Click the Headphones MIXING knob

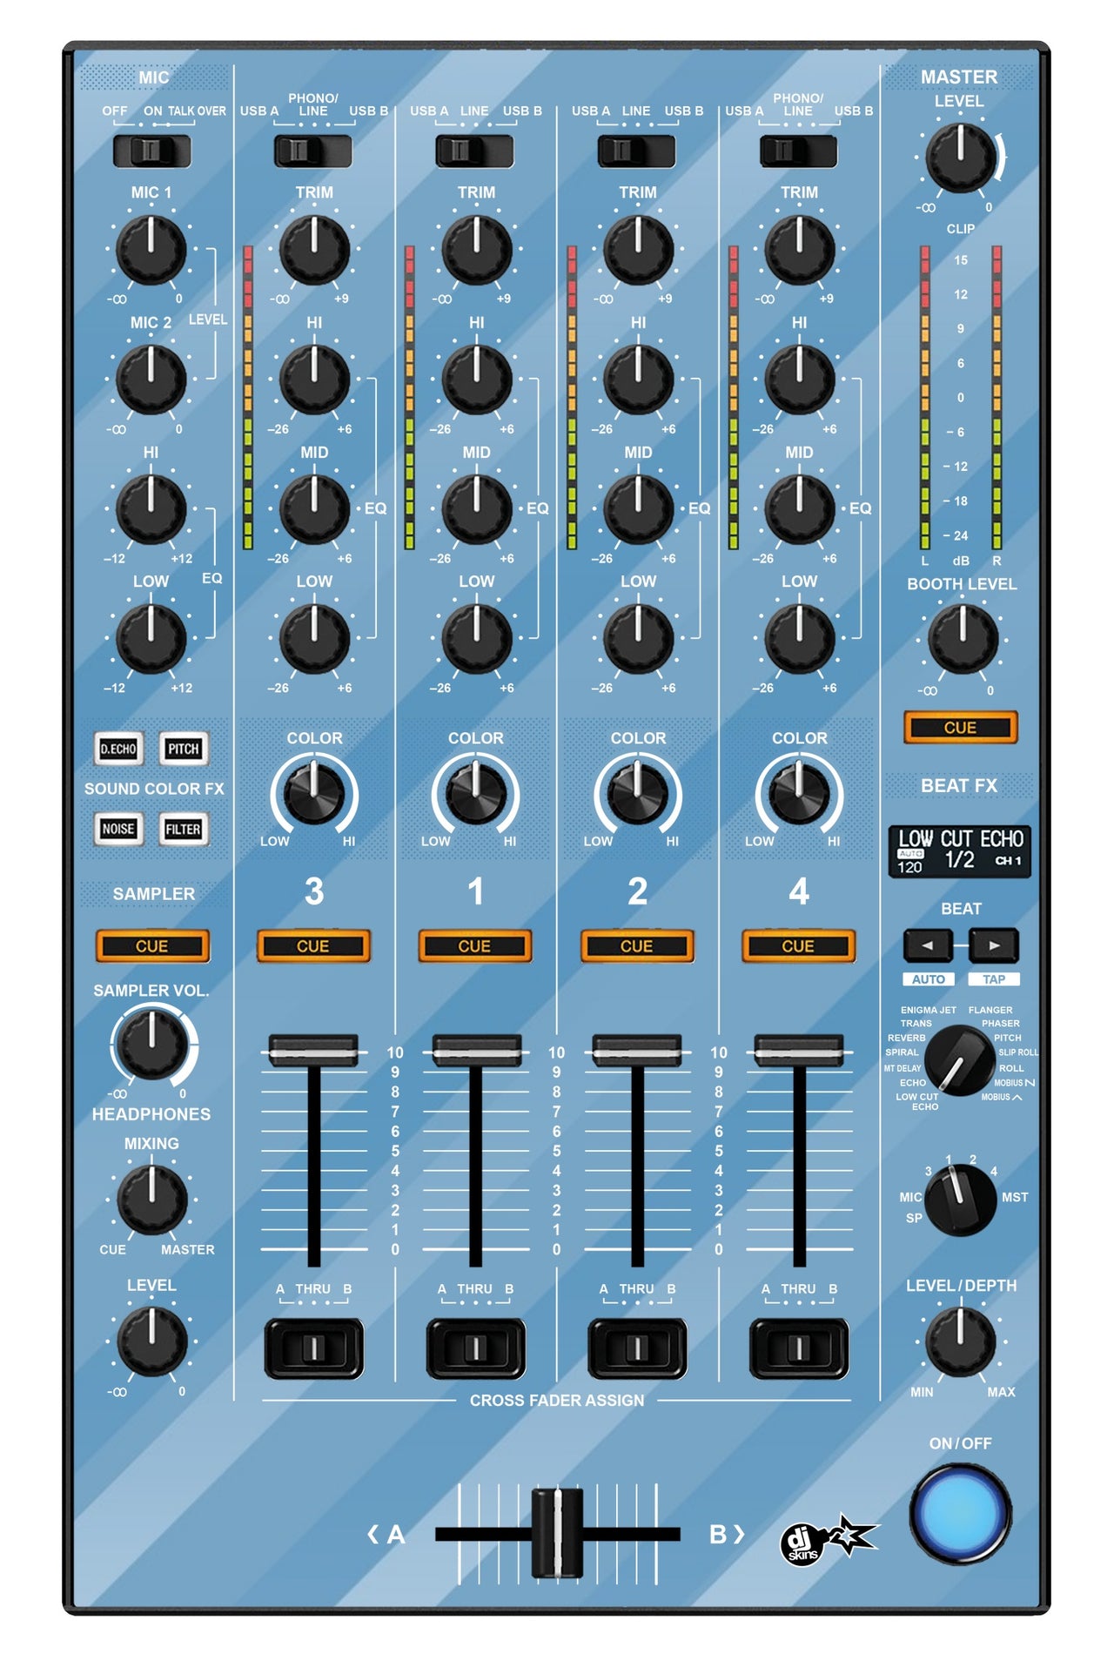click(x=151, y=1200)
